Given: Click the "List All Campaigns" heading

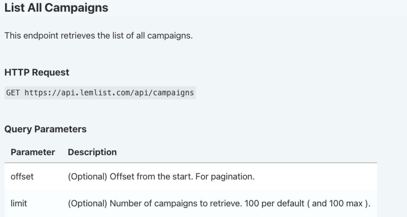Looking at the screenshot, I should click(56, 8).
